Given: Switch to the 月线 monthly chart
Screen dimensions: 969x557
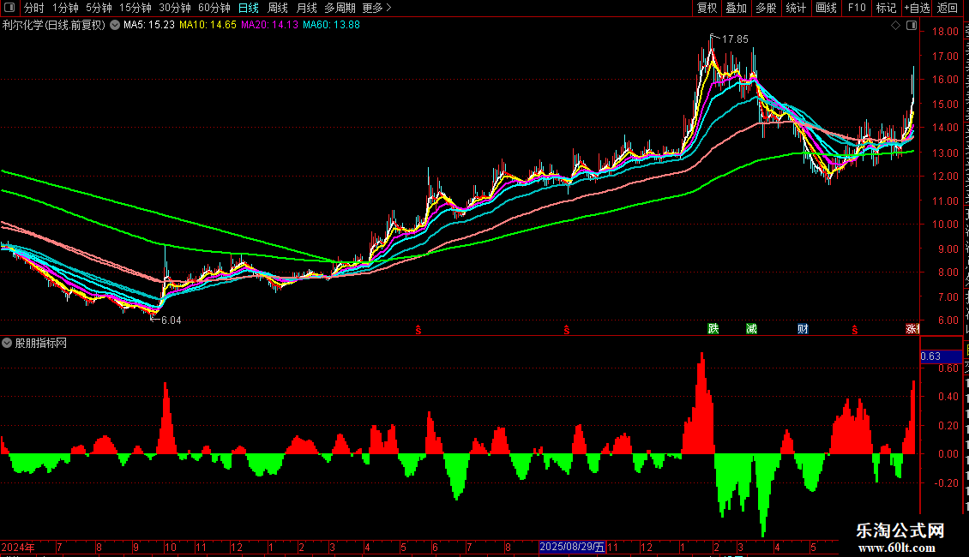Looking at the screenshot, I should (306, 8).
